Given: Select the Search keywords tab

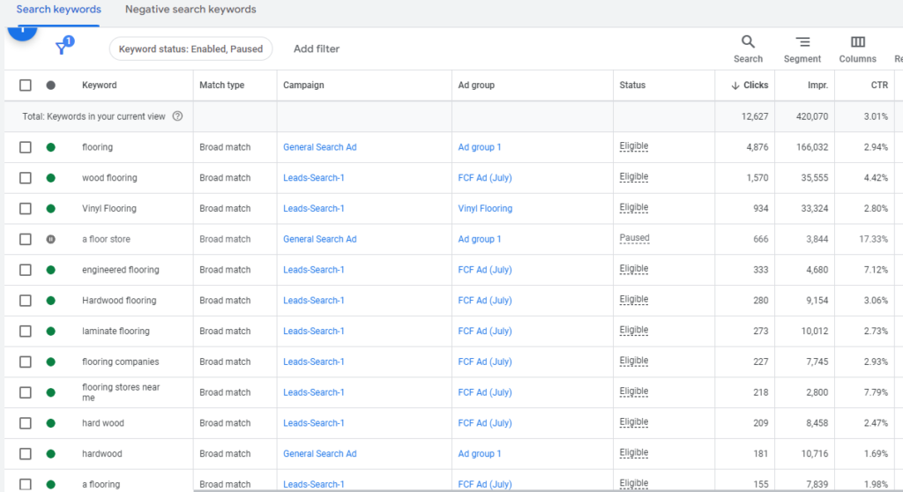Looking at the screenshot, I should coord(58,10).
